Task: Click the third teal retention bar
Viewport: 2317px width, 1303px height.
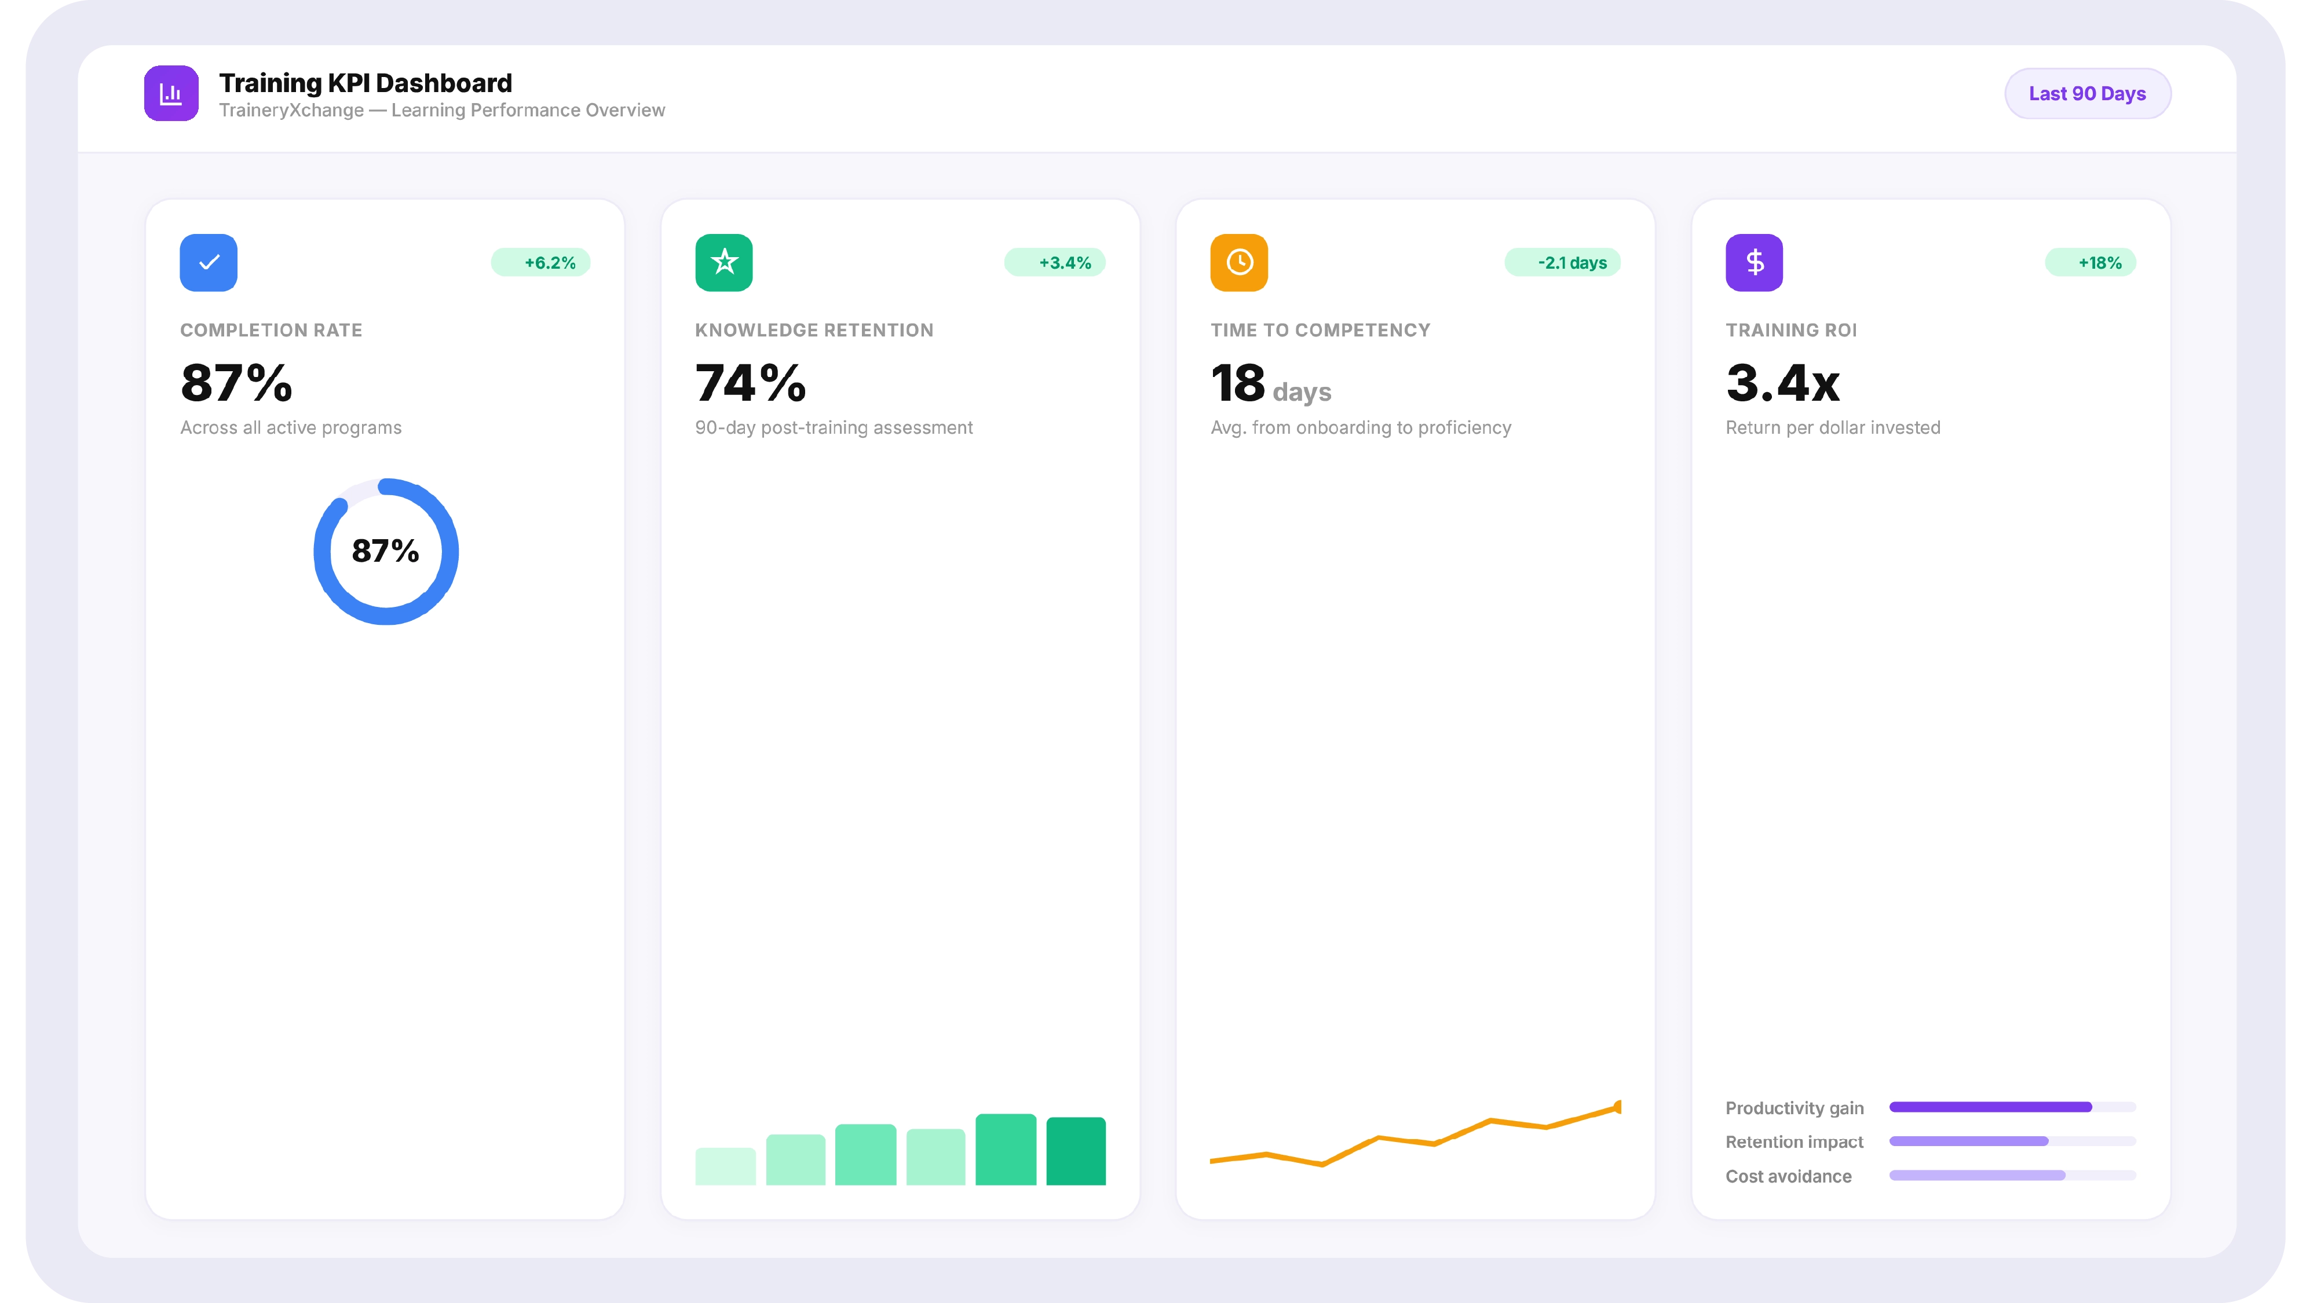Action: (x=865, y=1155)
